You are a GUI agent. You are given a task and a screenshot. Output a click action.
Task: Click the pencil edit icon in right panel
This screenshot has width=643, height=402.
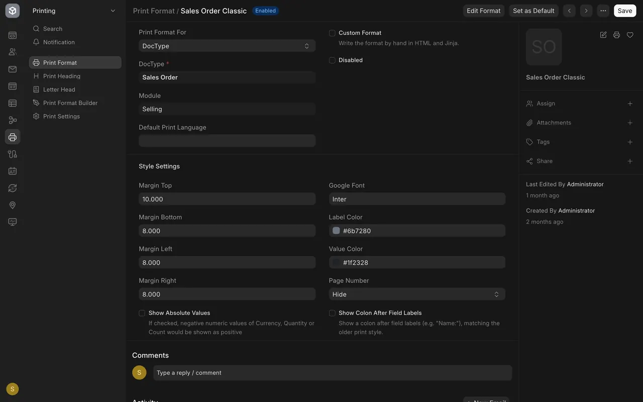click(603, 35)
